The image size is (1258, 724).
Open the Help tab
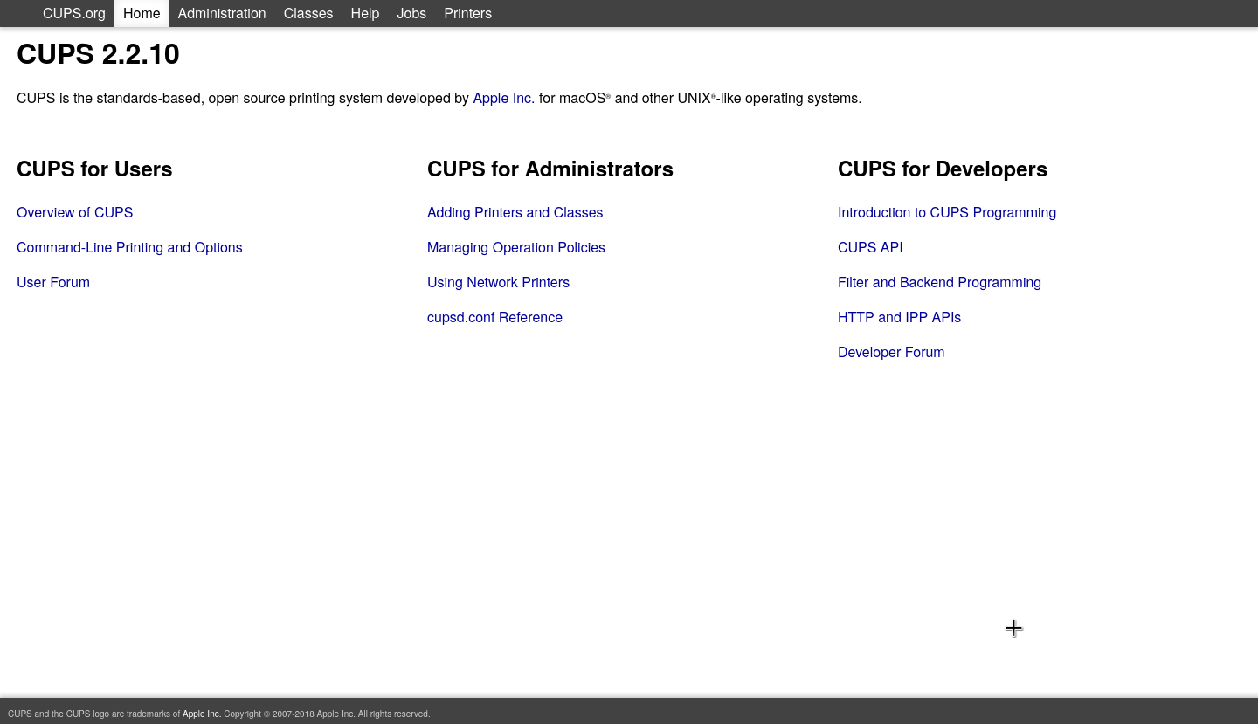point(365,13)
